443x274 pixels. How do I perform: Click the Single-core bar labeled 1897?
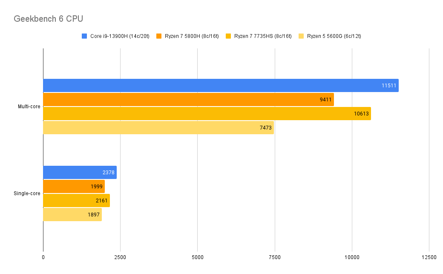tap(72, 215)
